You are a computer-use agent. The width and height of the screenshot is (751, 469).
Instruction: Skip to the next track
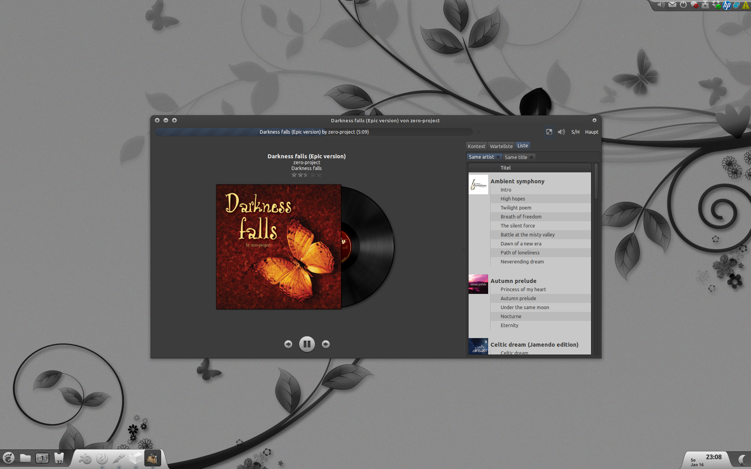click(x=325, y=344)
